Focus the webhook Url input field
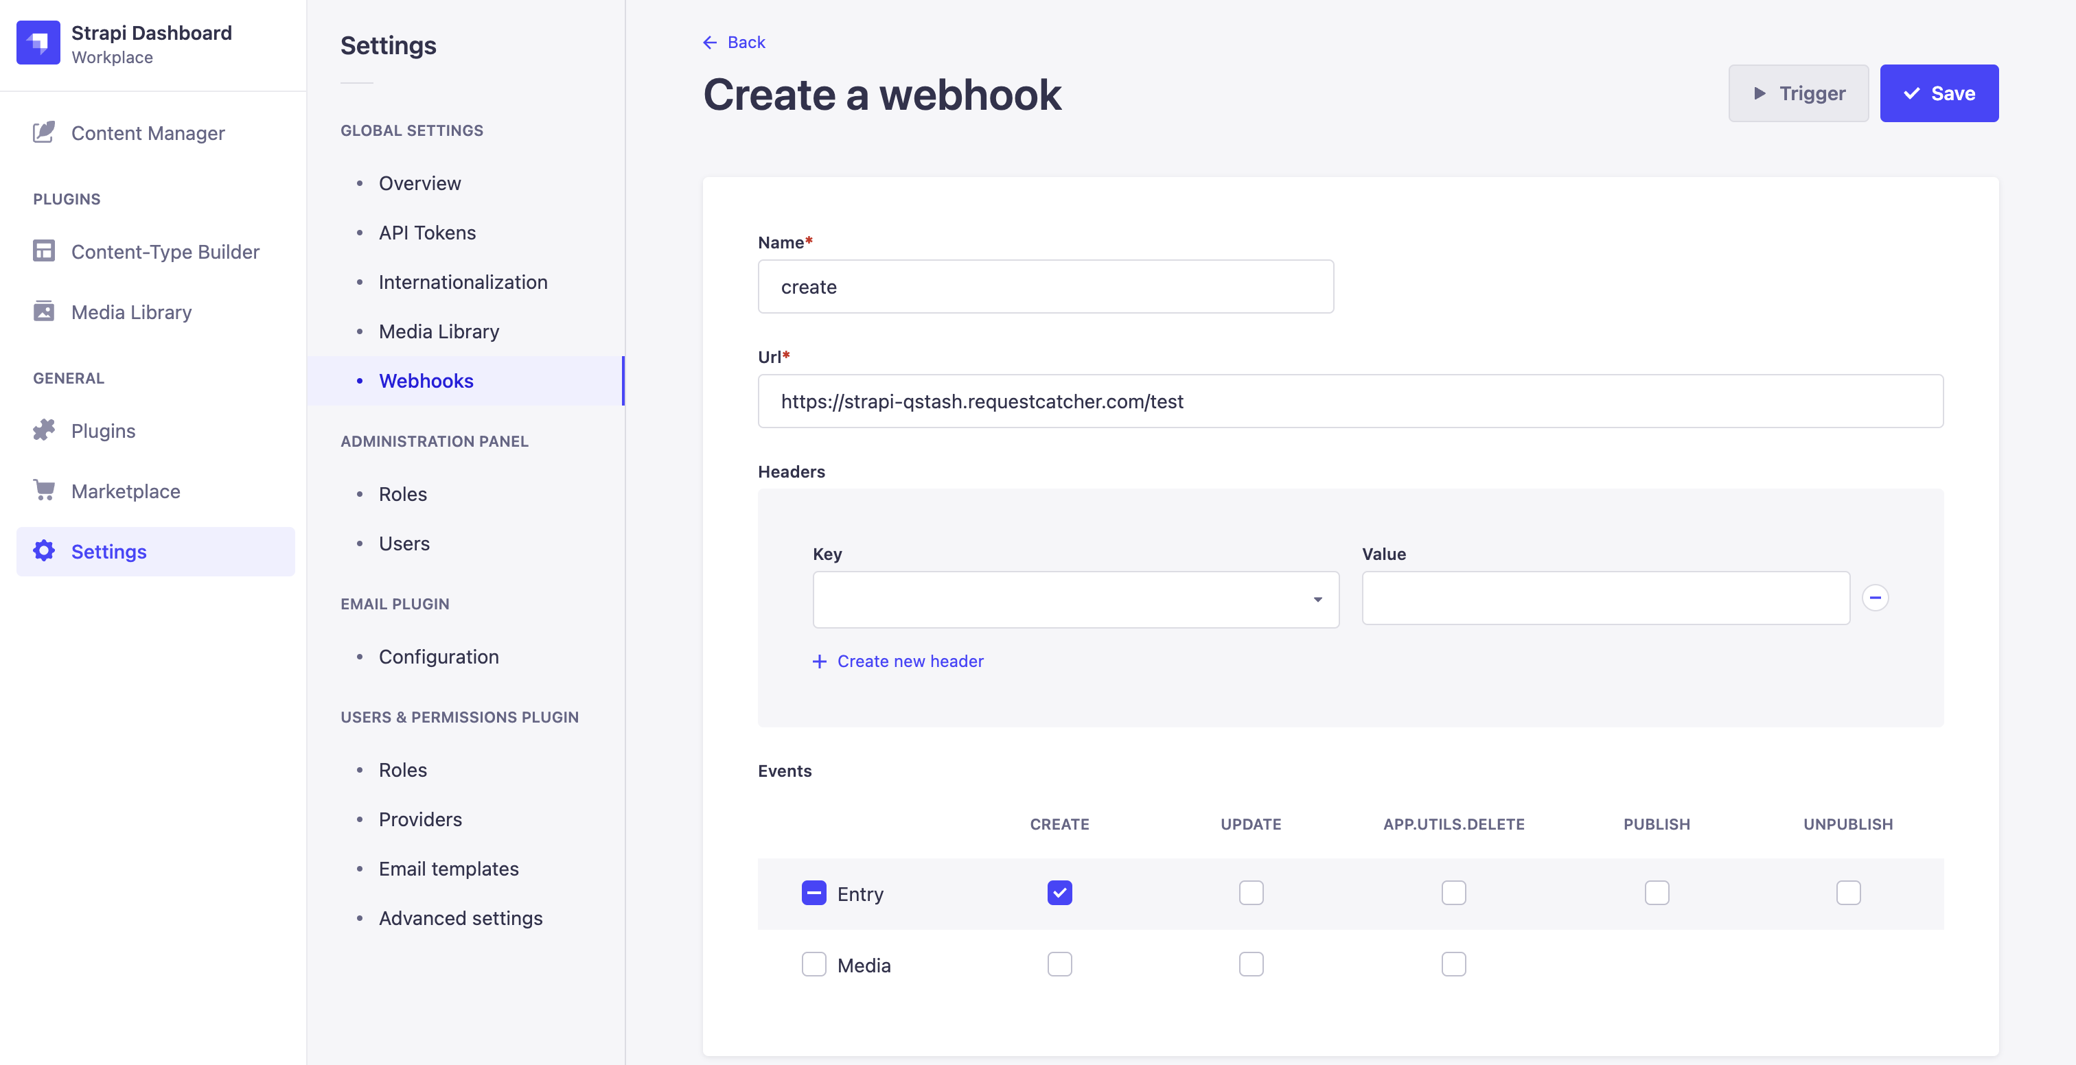2076x1065 pixels. click(1350, 401)
